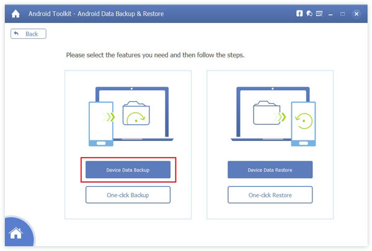The height and width of the screenshot is (251, 372).
Task: Click Device Data Restore button
Action: [x=270, y=169]
